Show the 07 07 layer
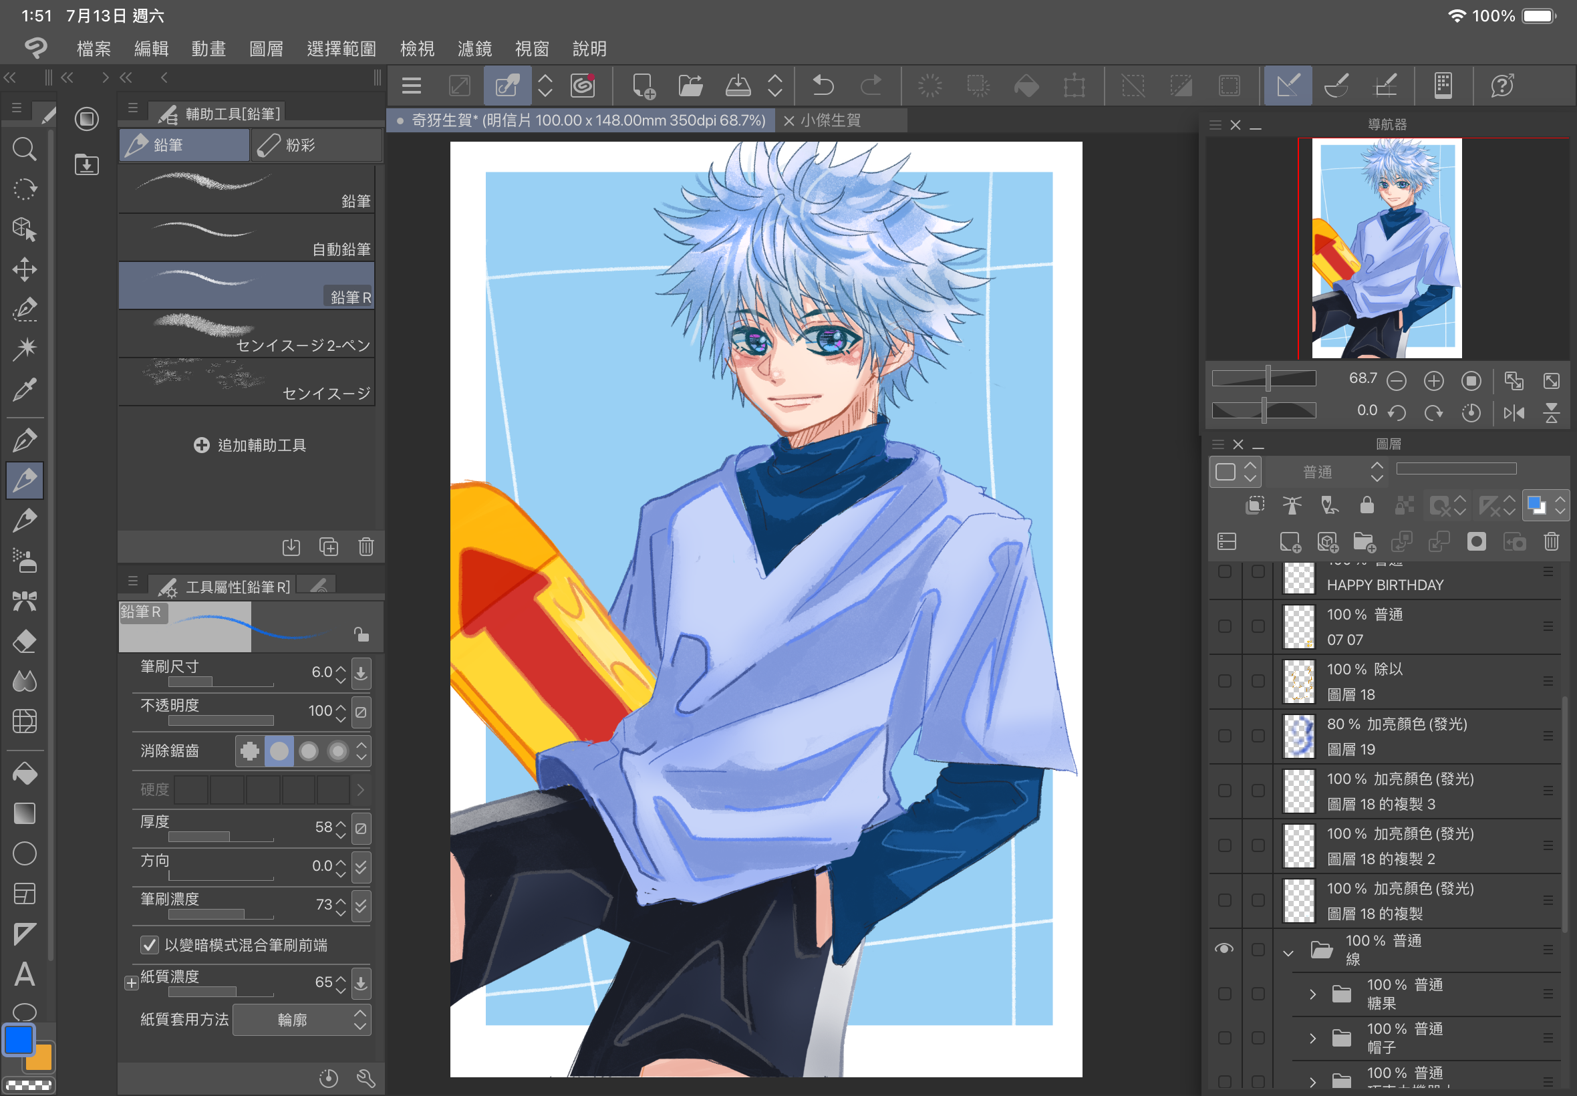Image resolution: width=1577 pixels, height=1096 pixels. (x=1224, y=626)
